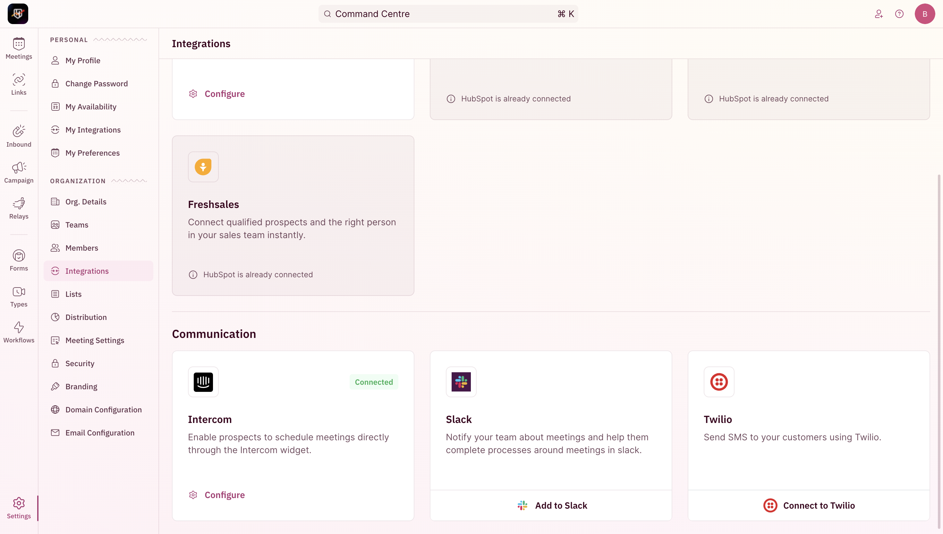Viewport: 943px width, 534px height.
Task: Open Security settings
Action: click(x=98, y=364)
